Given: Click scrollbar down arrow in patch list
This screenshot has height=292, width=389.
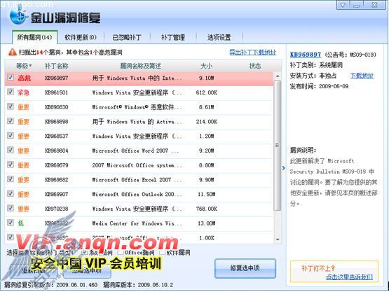Looking at the screenshot, I should coord(278,239).
